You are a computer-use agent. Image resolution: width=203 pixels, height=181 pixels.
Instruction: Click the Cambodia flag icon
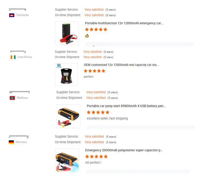pos(12,15)
